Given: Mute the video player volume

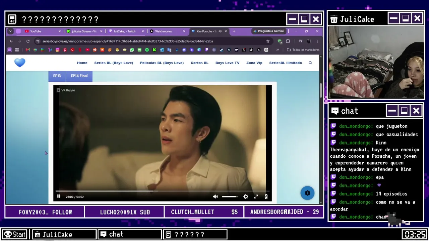Looking at the screenshot, I should pos(215,196).
